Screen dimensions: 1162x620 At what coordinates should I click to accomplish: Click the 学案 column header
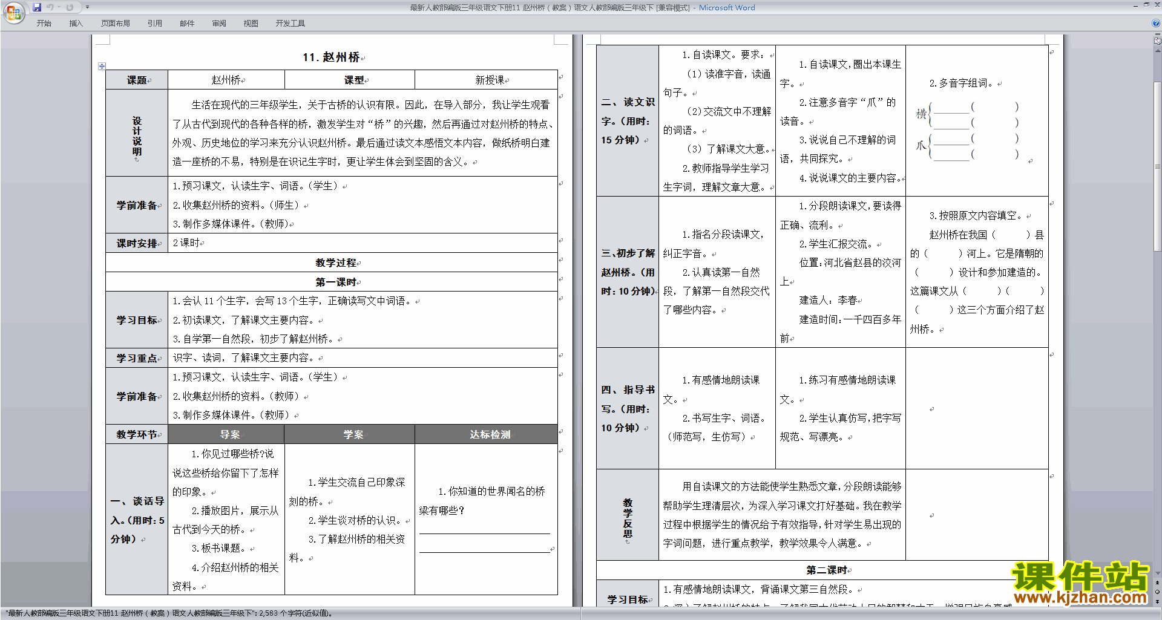pyautogui.click(x=349, y=434)
